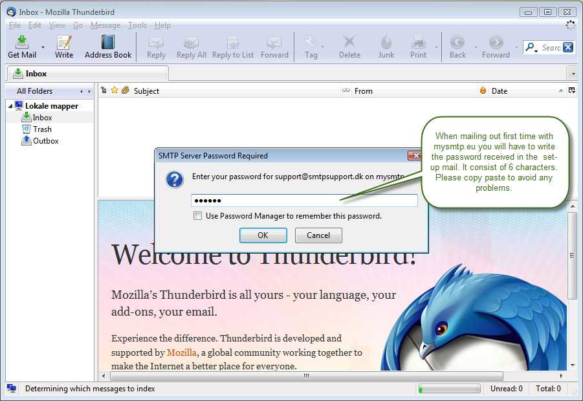Click the thread column icon

click(104, 91)
